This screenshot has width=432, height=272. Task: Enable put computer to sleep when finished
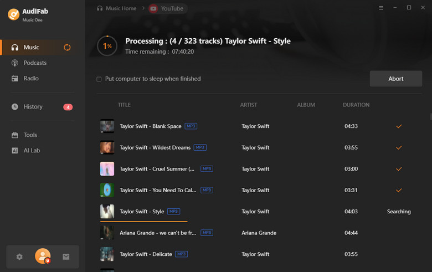[x=99, y=79]
